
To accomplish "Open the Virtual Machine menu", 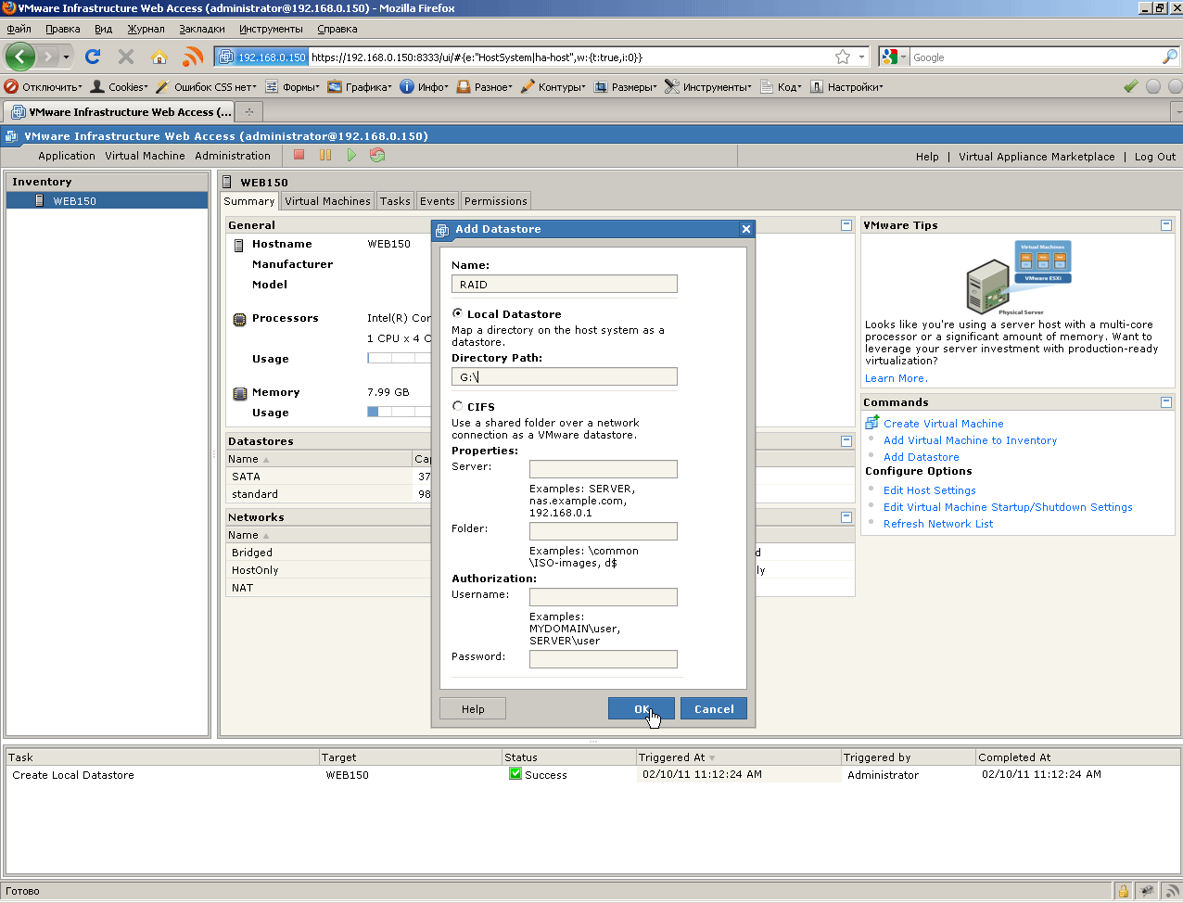I will (145, 156).
